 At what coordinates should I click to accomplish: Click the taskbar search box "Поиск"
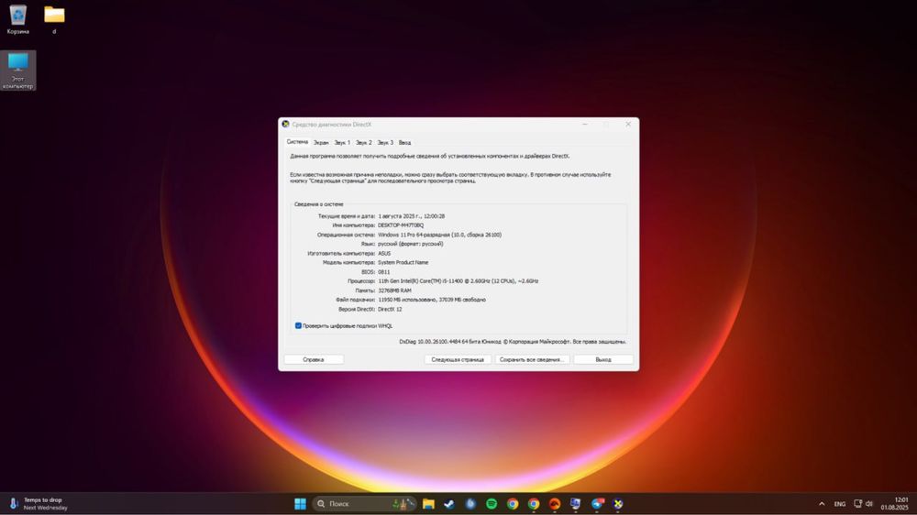pos(366,504)
